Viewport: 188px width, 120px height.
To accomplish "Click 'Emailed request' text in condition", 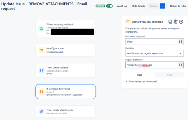I will [55, 52].
